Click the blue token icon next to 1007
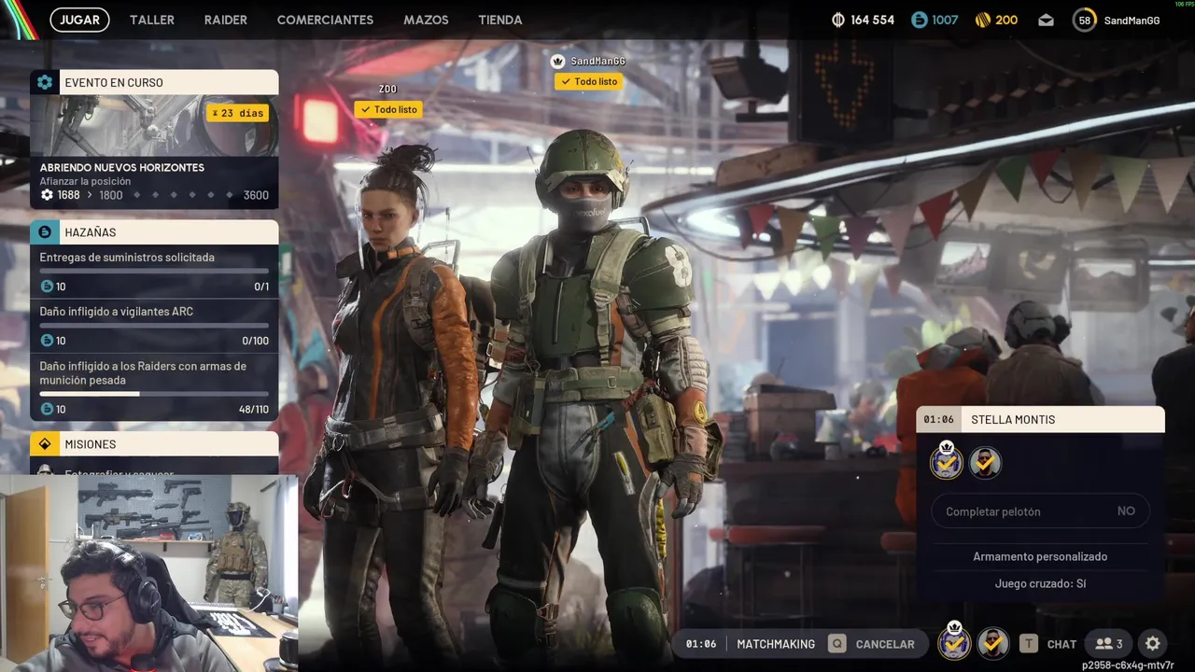This screenshot has height=672, width=1195. tap(920, 20)
